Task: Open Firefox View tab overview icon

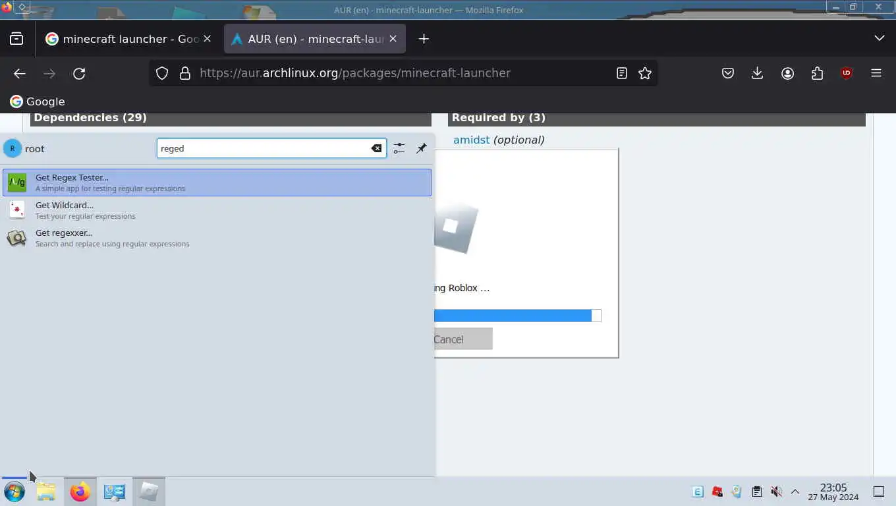Action: pyautogui.click(x=16, y=39)
